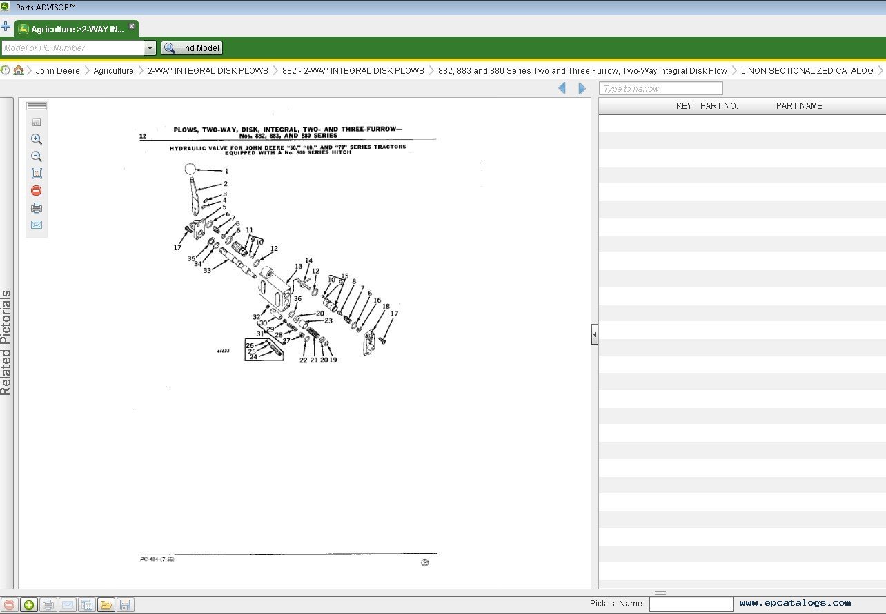The height and width of the screenshot is (614, 886).
Task: Click the red remove icon in the bottom toolbar
Action: 10,604
